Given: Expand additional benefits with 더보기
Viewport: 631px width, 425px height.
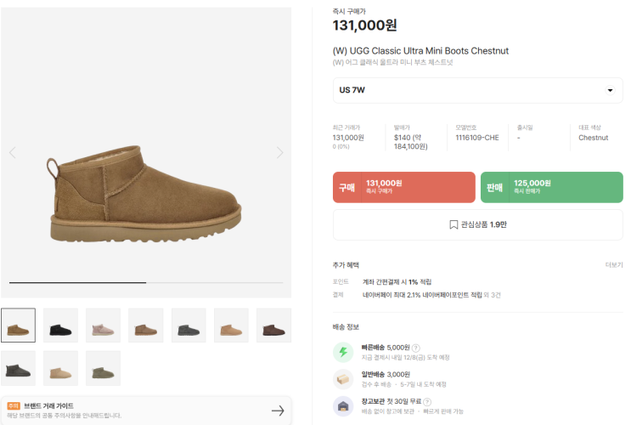Looking at the screenshot, I should (x=613, y=265).
